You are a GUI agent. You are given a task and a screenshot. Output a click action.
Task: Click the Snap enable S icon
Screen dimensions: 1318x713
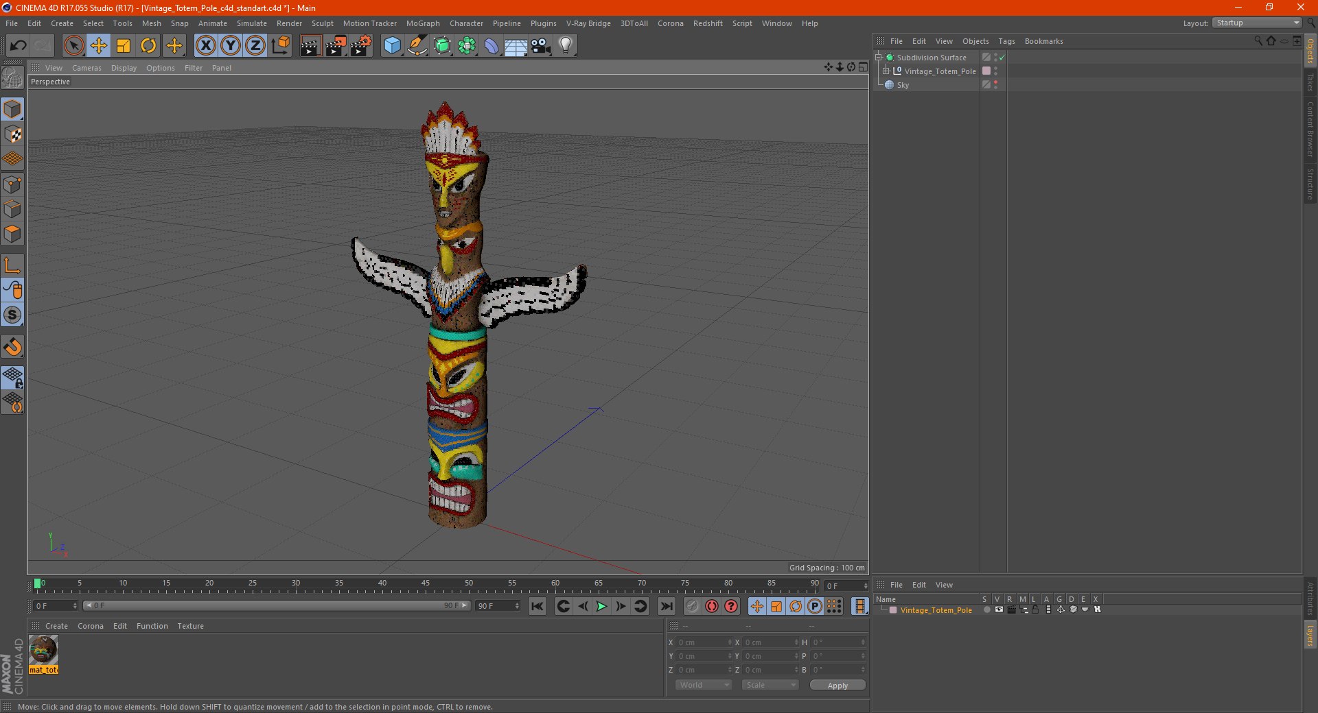coord(12,315)
